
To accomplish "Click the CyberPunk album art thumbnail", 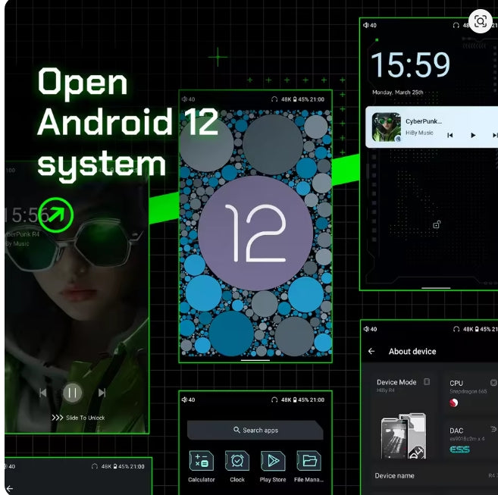I will pos(387,127).
